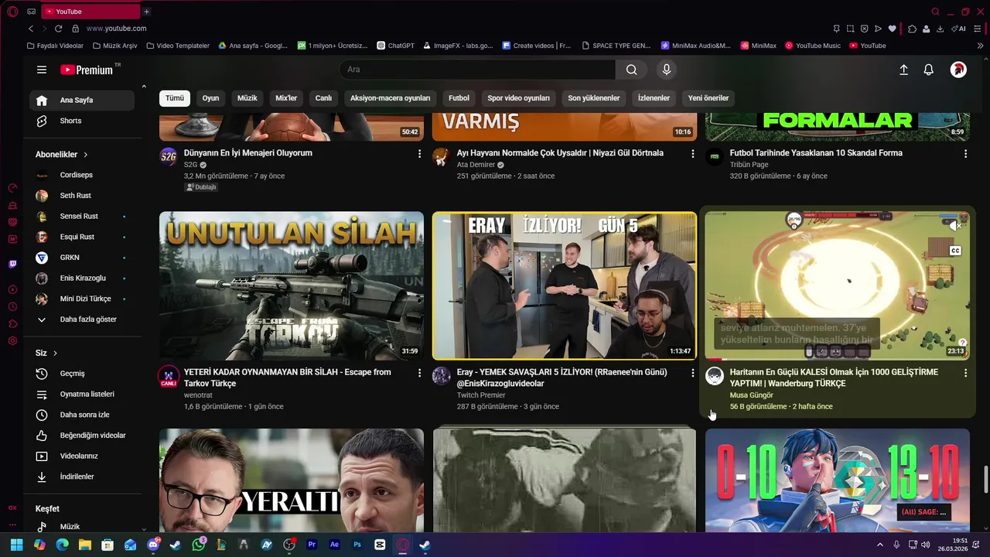990x557 pixels.
Task: Go to Ana Sayfa in sidebar
Action: [x=82, y=101]
